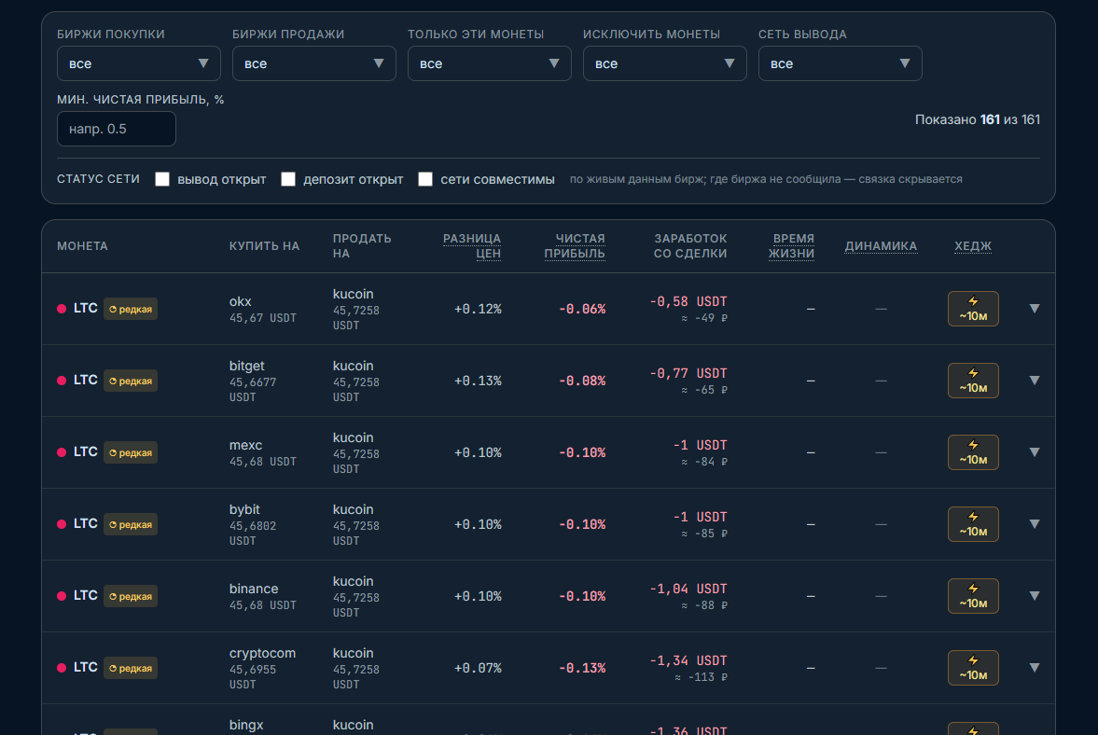Click the 'Купить на' column header
Screen dimensions: 1098x735
(264, 246)
